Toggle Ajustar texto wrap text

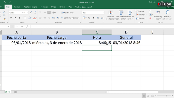click(x=67, y=13)
